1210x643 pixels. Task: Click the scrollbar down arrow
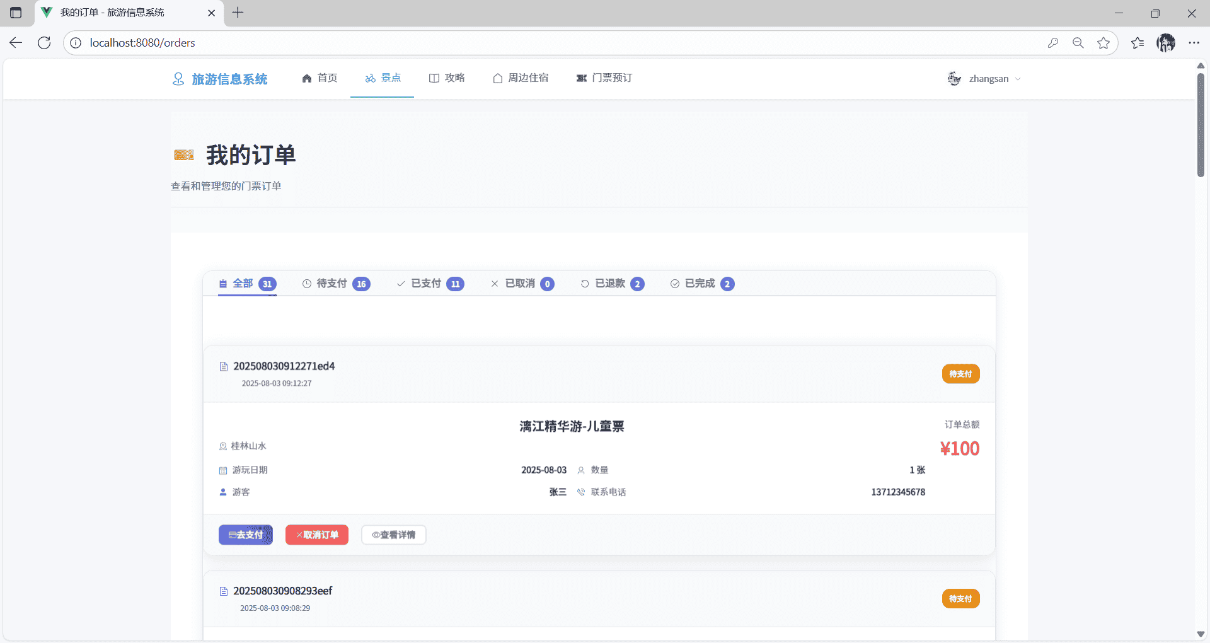(1201, 634)
